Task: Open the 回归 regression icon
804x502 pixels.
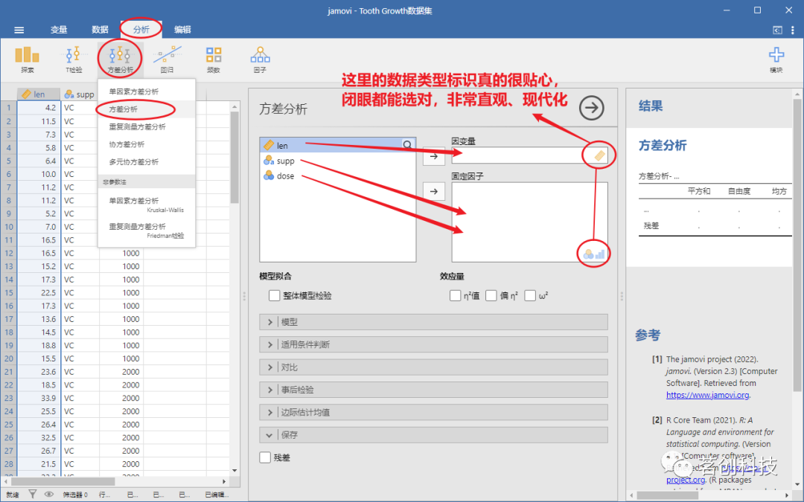Action: coord(167,59)
